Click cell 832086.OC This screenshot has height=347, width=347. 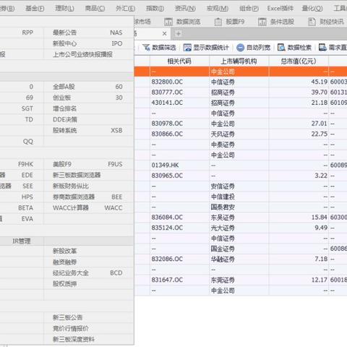point(179,259)
